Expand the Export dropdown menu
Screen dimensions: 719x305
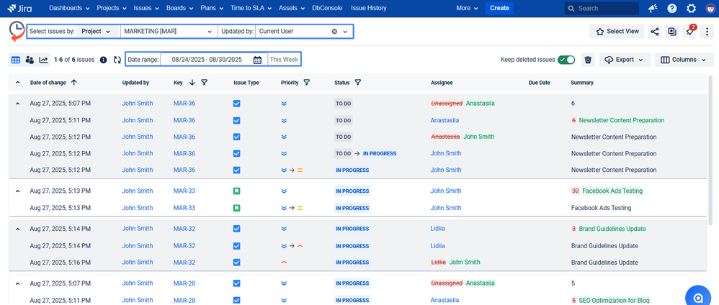(625, 60)
